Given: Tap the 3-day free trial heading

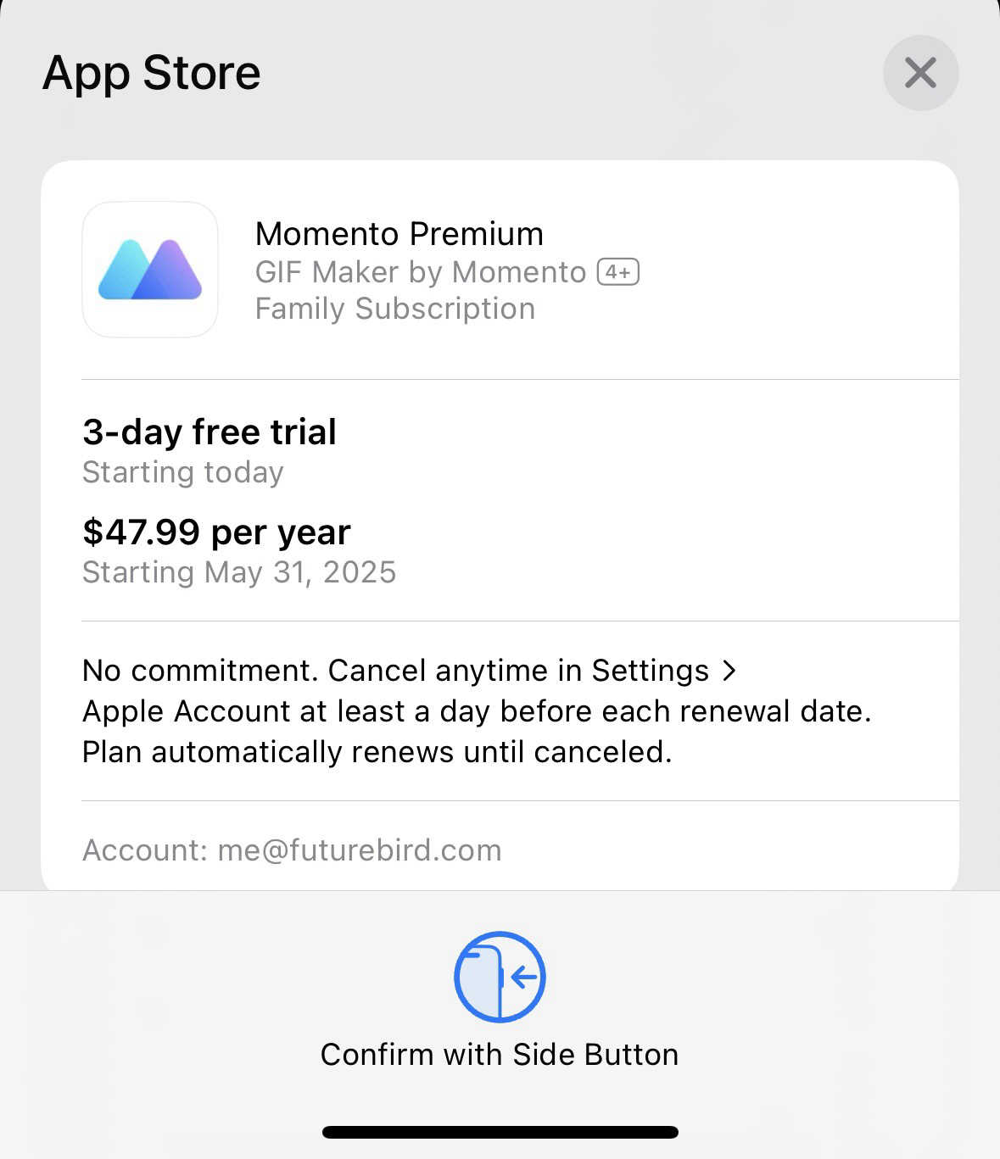Looking at the screenshot, I should tap(209, 432).
